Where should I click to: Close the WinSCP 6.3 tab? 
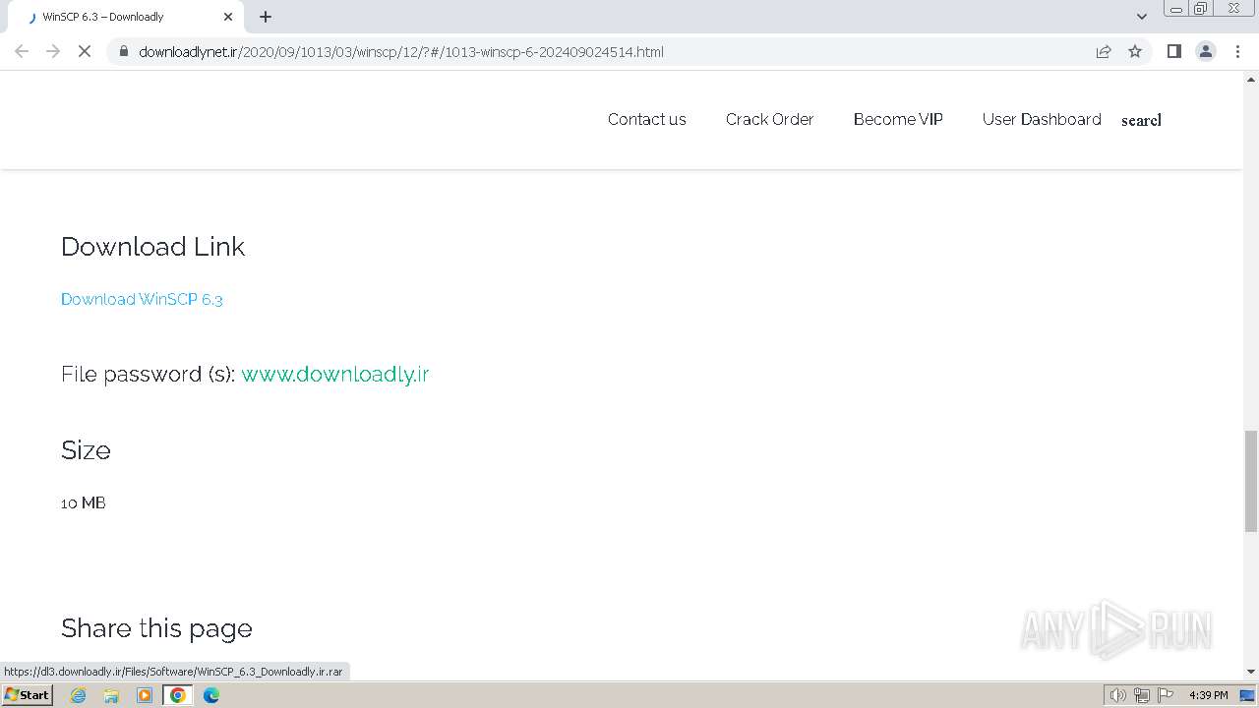[x=228, y=17]
